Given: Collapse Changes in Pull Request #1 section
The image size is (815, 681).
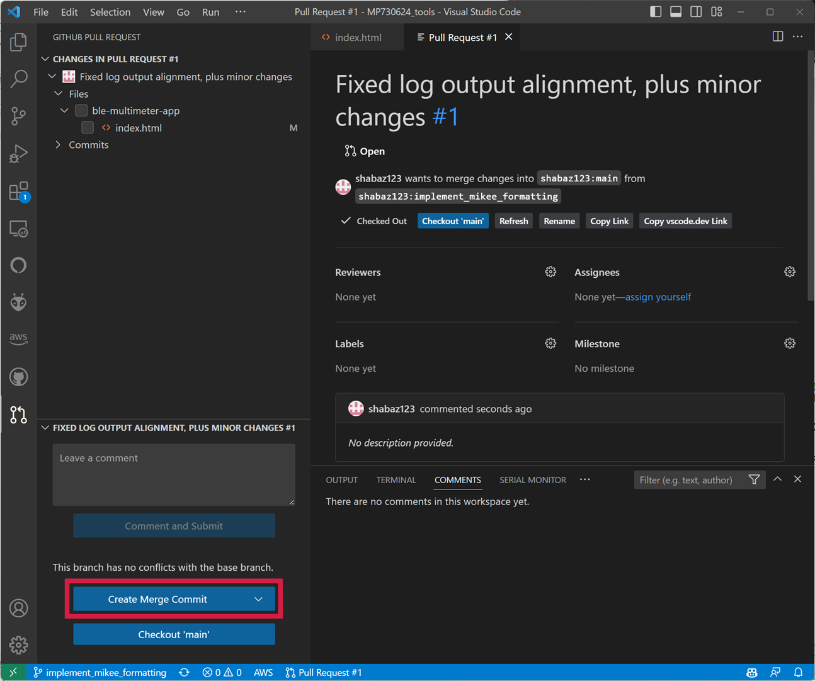Looking at the screenshot, I should click(45, 59).
